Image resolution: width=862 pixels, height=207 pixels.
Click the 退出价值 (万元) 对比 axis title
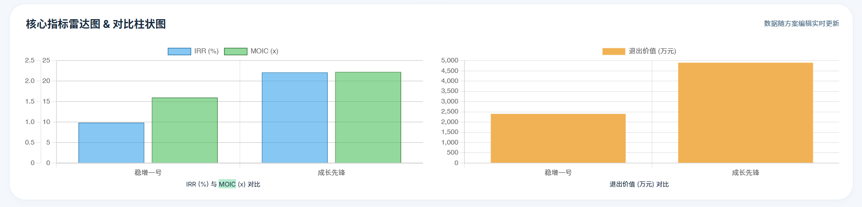coord(639,184)
